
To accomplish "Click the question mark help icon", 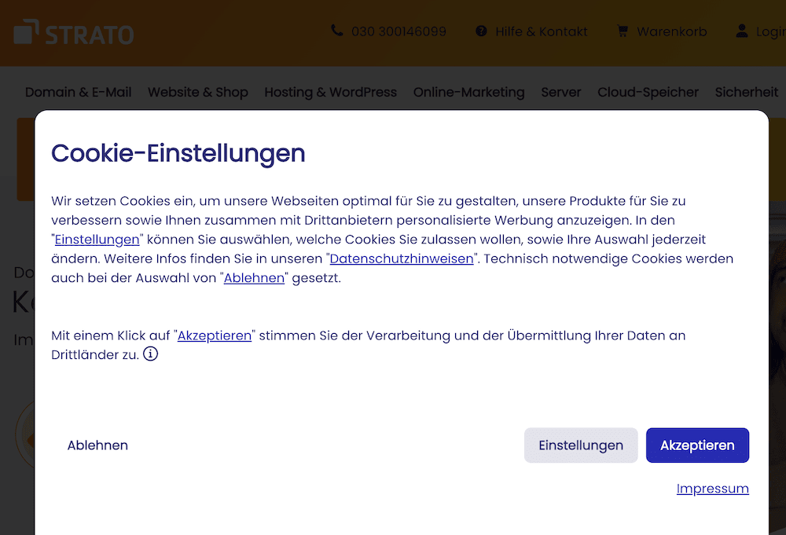I will (x=481, y=31).
